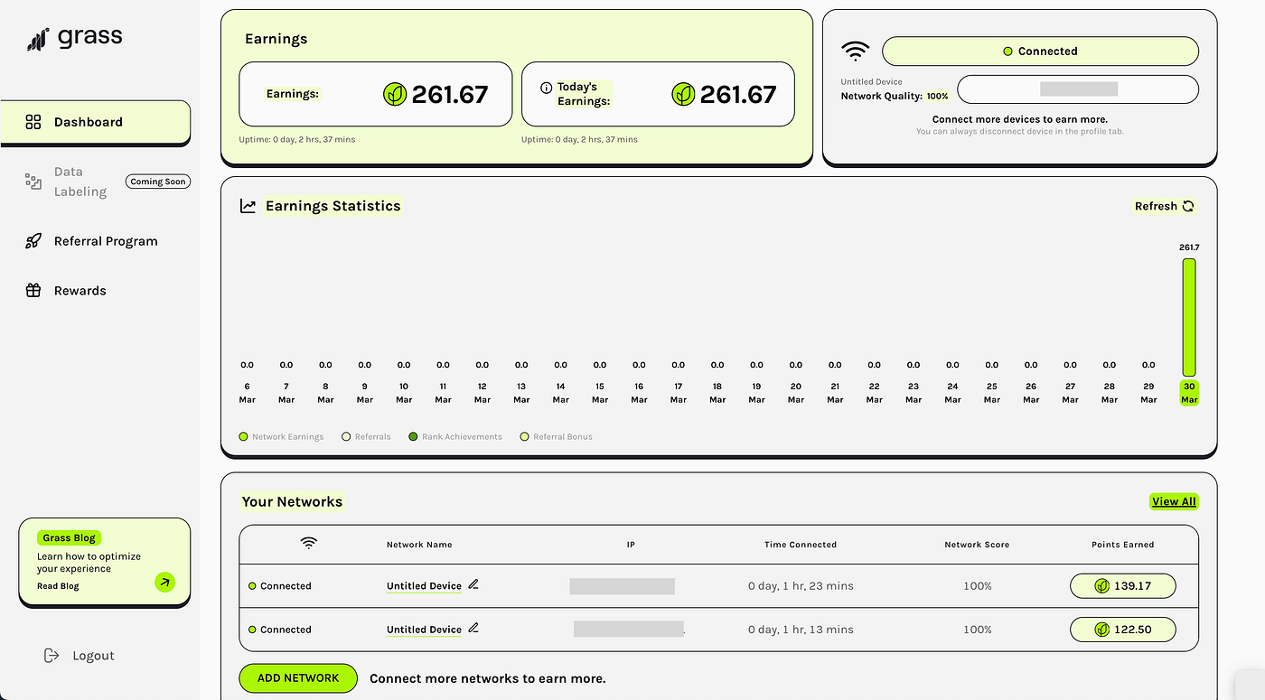Toggle the Network Earnings legend item
This screenshot has height=700, width=1265.
[281, 437]
